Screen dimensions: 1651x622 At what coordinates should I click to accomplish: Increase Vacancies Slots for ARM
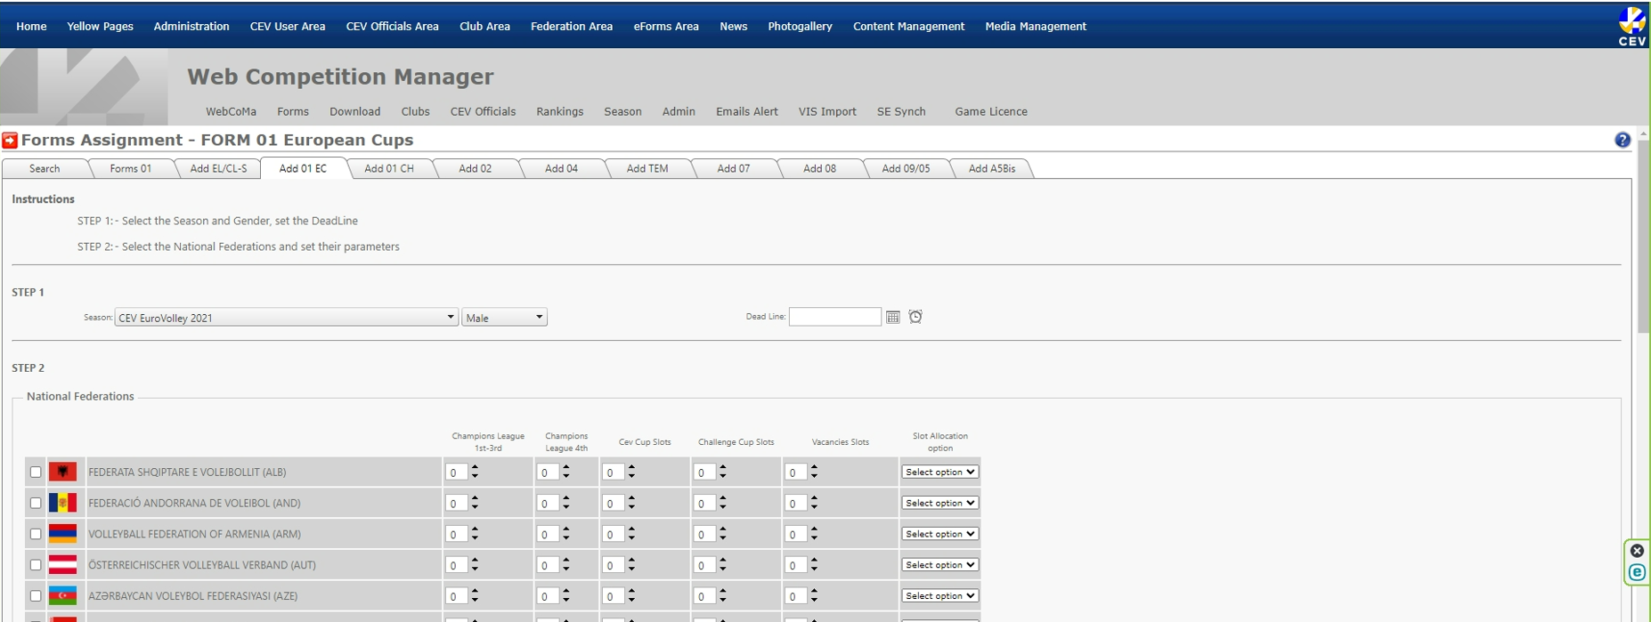tap(814, 530)
